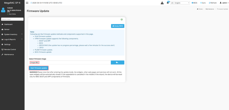The height and width of the screenshot is (110, 229).
Task: Click the Maintenance wrench icon
Action: [2, 55]
